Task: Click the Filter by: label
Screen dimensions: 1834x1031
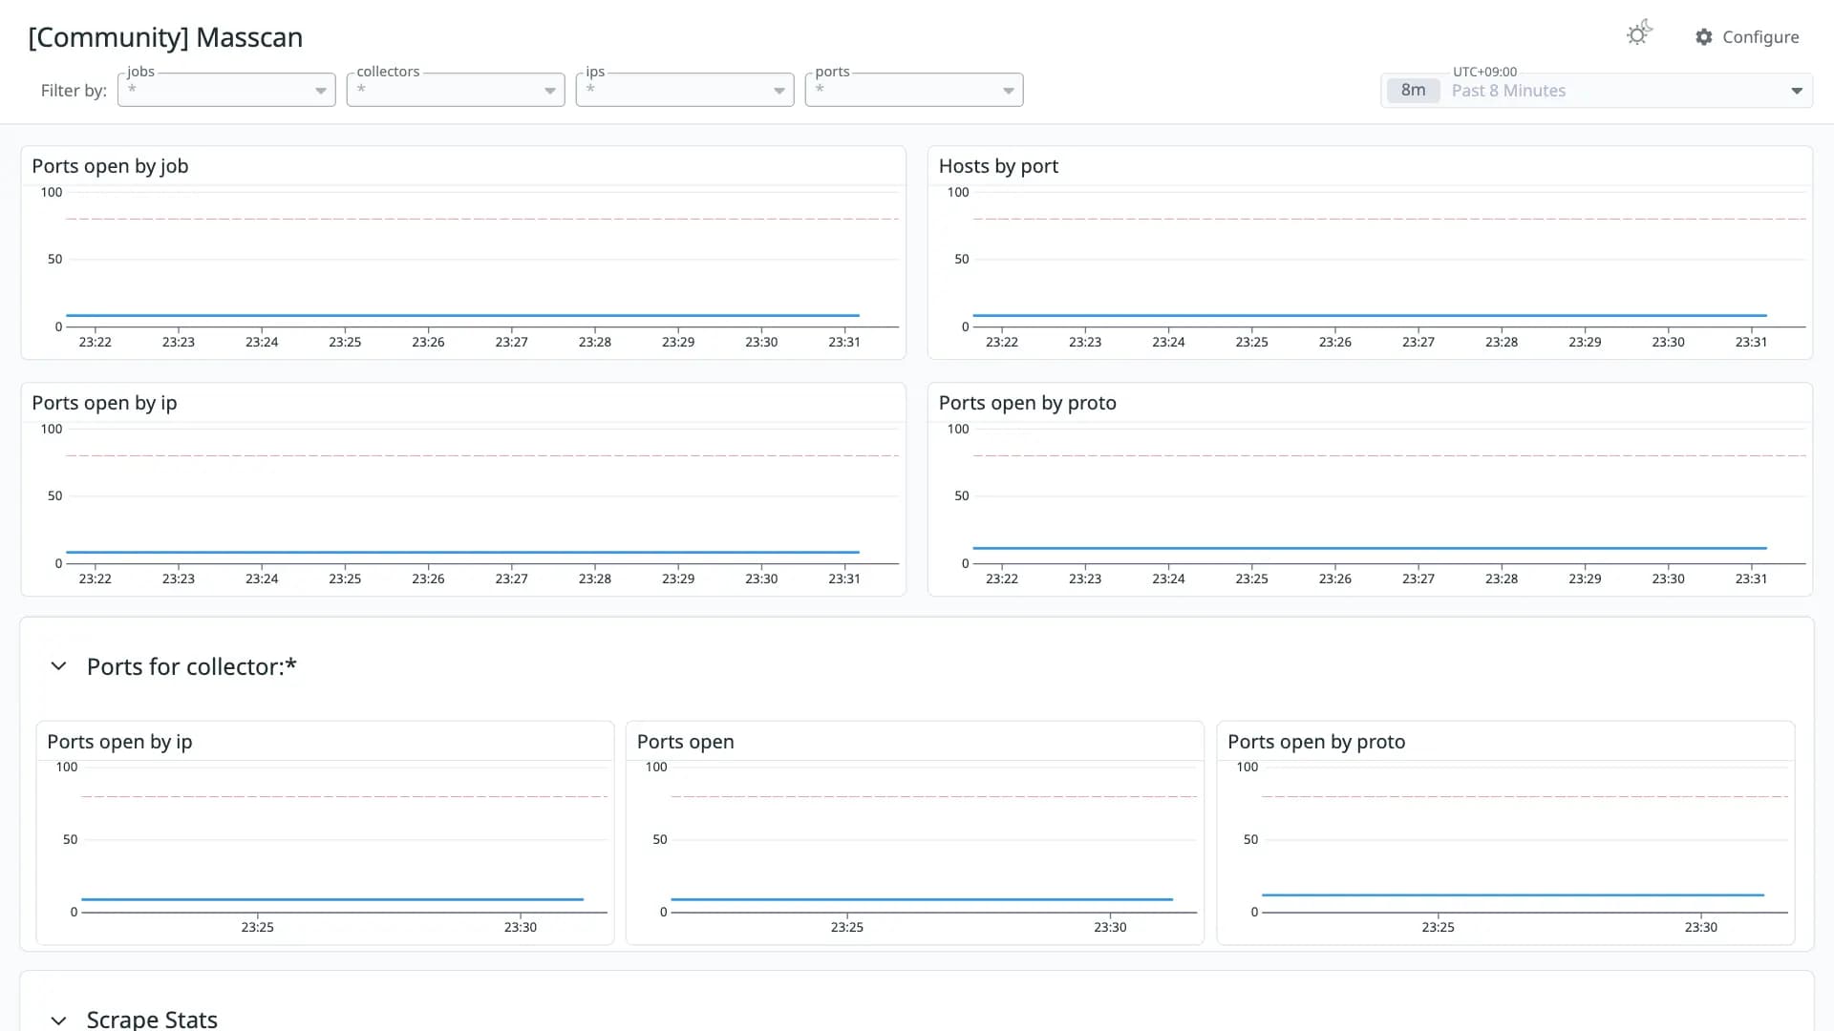Action: pos(74,91)
